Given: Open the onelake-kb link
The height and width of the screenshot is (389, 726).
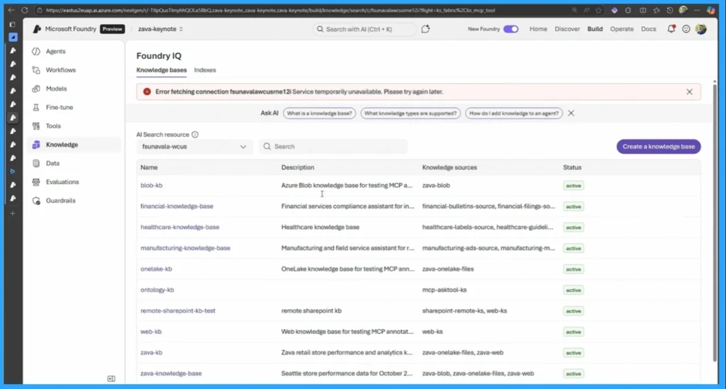Looking at the screenshot, I should click(156, 269).
